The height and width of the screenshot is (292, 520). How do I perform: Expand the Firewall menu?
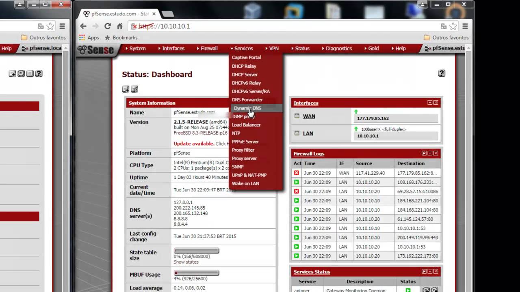pyautogui.click(x=207, y=48)
